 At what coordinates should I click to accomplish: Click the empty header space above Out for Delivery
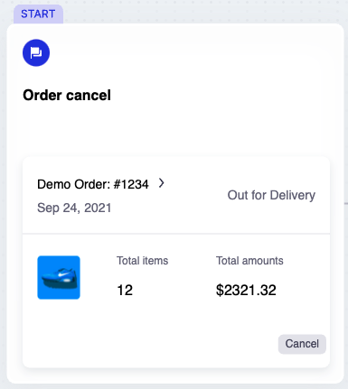pyautogui.click(x=271, y=173)
